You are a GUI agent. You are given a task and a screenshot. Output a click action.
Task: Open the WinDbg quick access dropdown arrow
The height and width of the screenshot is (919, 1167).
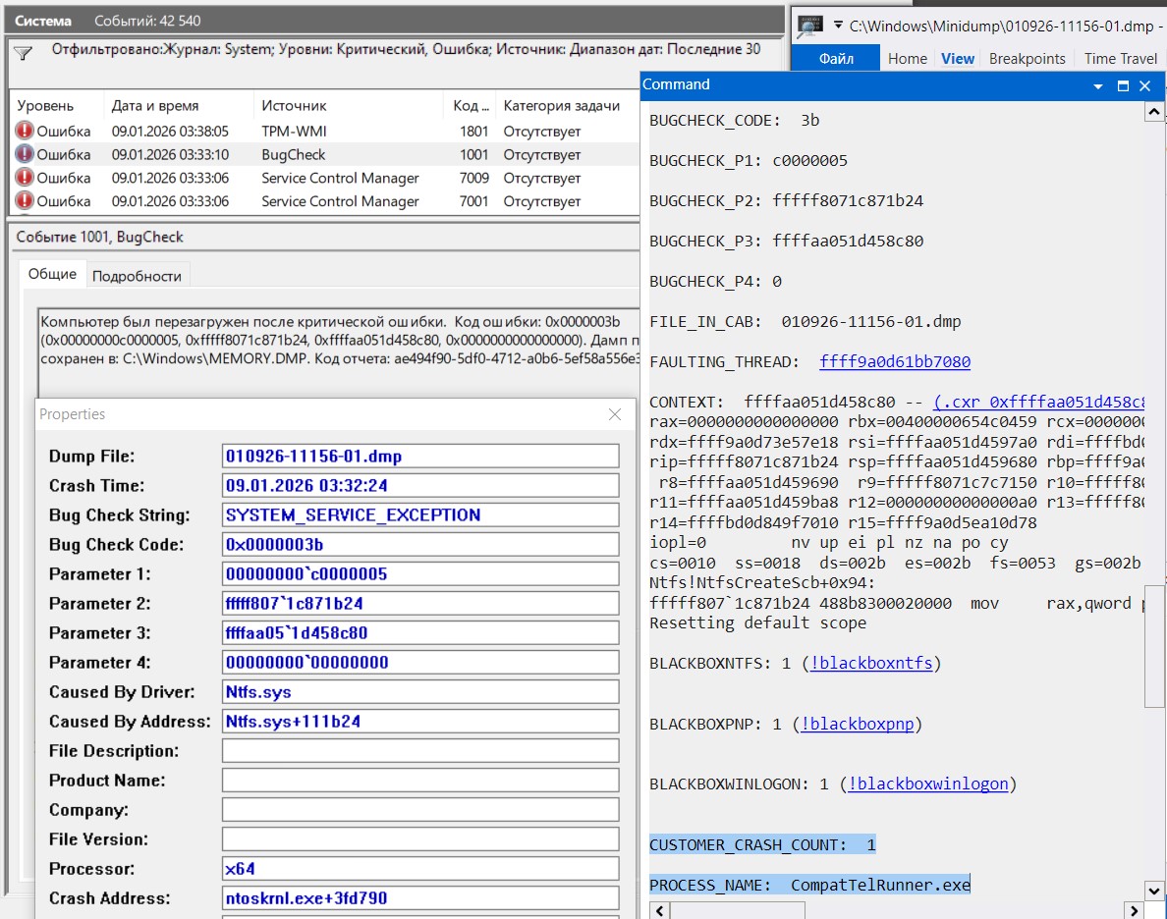pos(838,26)
